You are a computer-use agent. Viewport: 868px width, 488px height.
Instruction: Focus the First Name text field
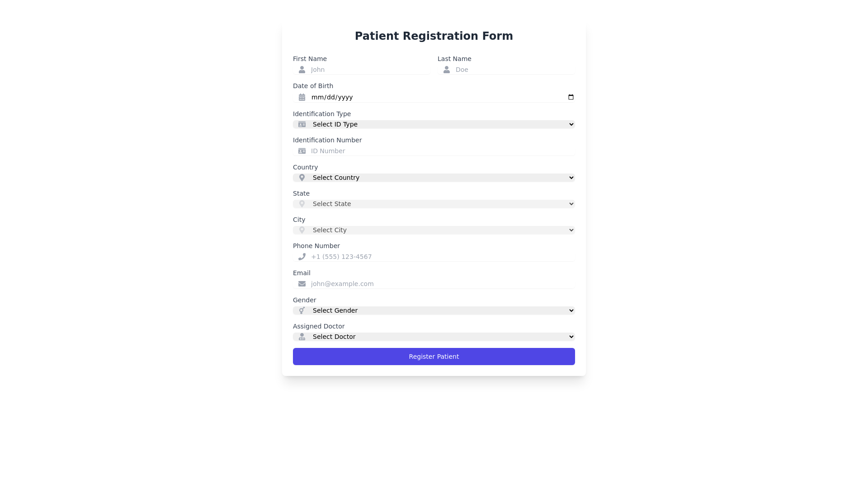point(368,70)
